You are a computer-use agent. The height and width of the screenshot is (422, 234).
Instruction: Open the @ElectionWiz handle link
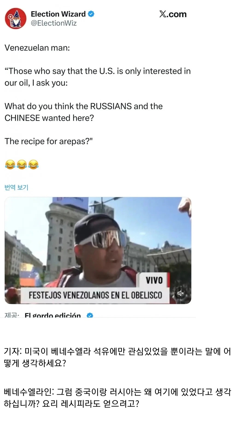tap(54, 23)
